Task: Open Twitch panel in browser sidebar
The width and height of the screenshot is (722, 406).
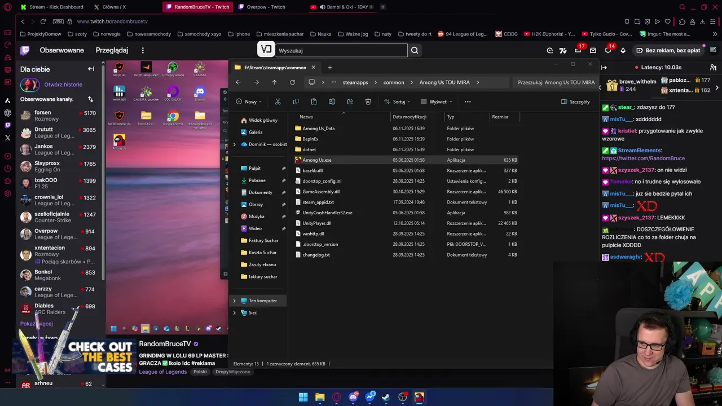Action: (x=7, y=125)
